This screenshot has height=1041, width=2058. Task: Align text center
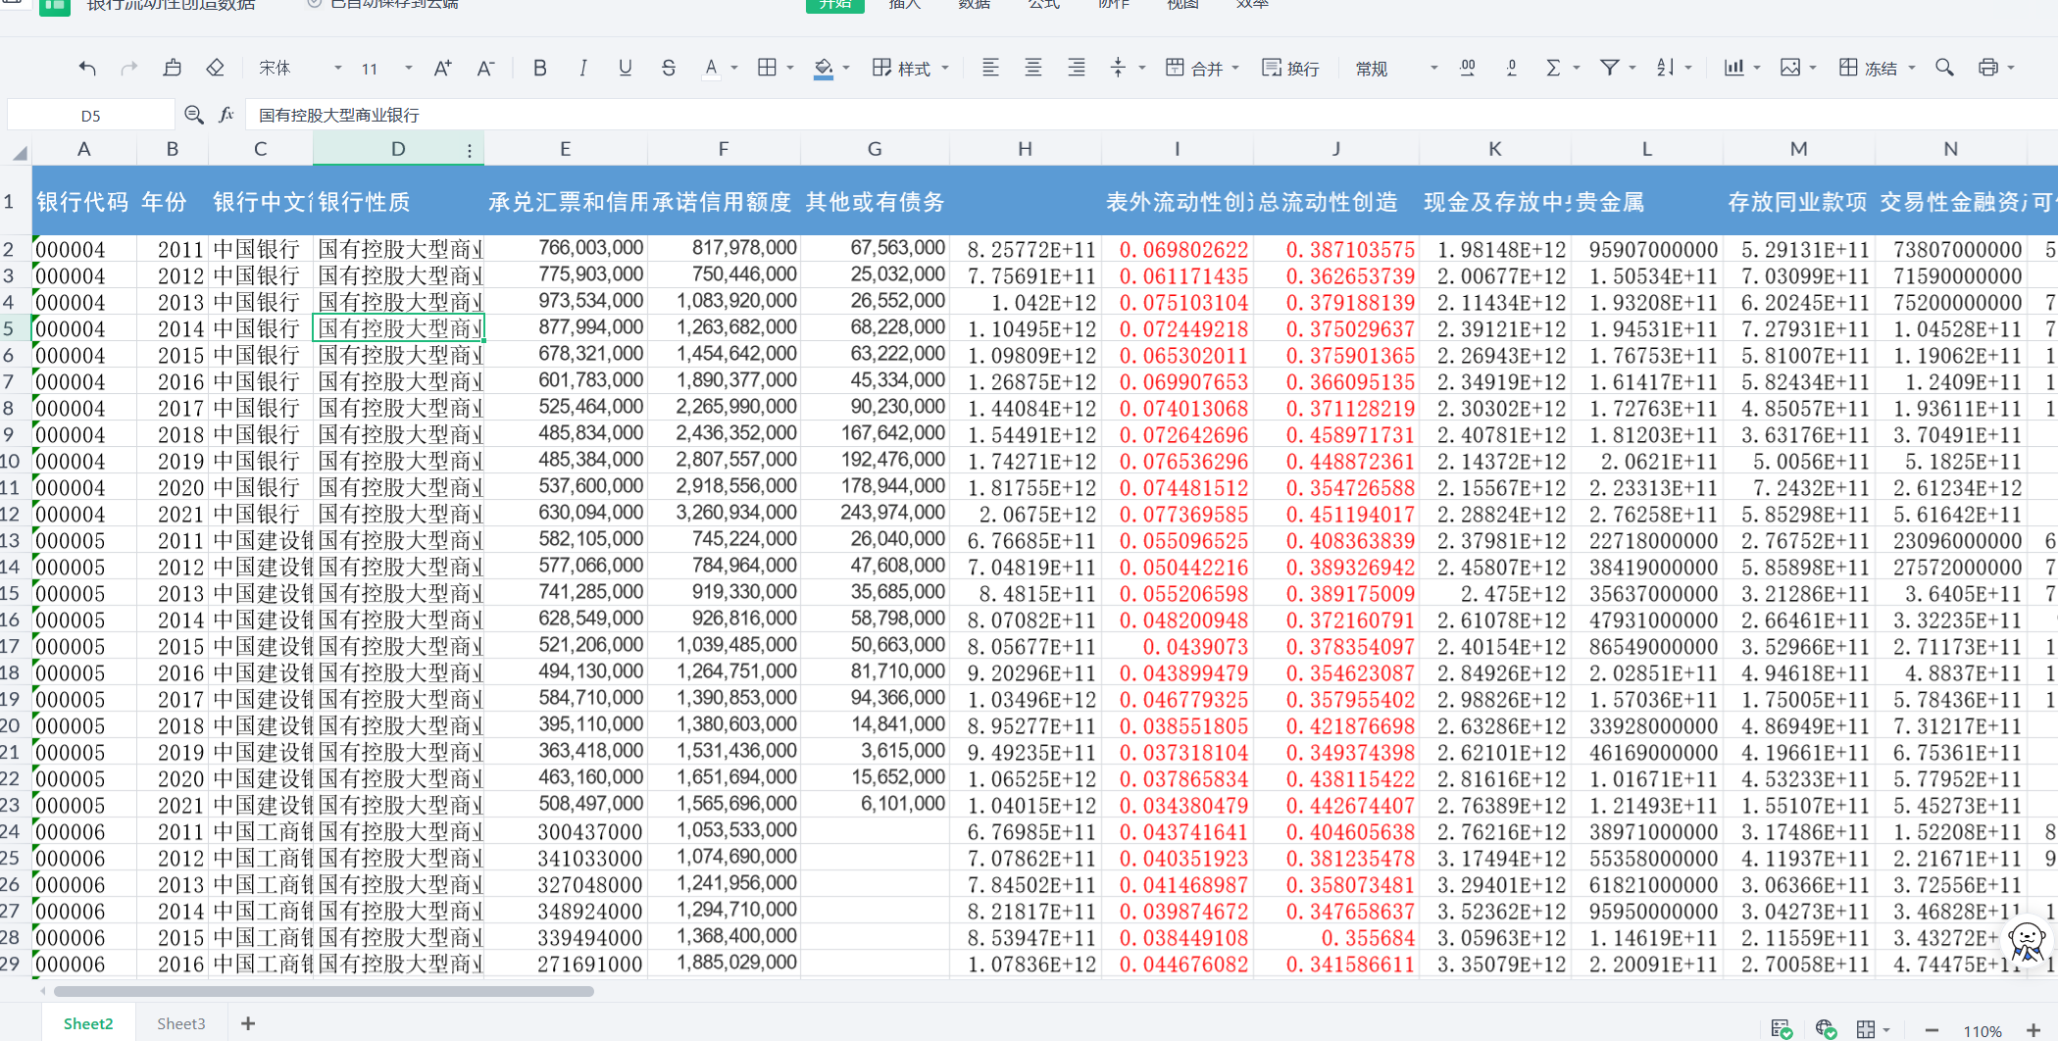tap(1033, 68)
